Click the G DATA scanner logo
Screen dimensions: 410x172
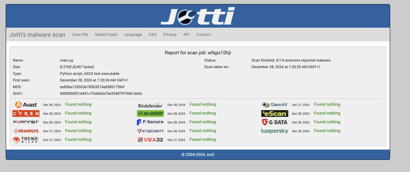pyautogui.click(x=275, y=122)
